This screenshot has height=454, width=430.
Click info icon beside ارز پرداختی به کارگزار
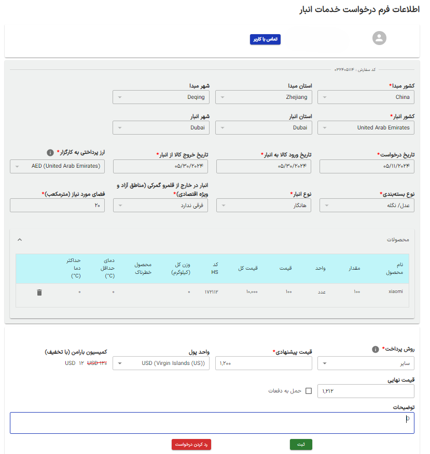pyautogui.click(x=50, y=153)
